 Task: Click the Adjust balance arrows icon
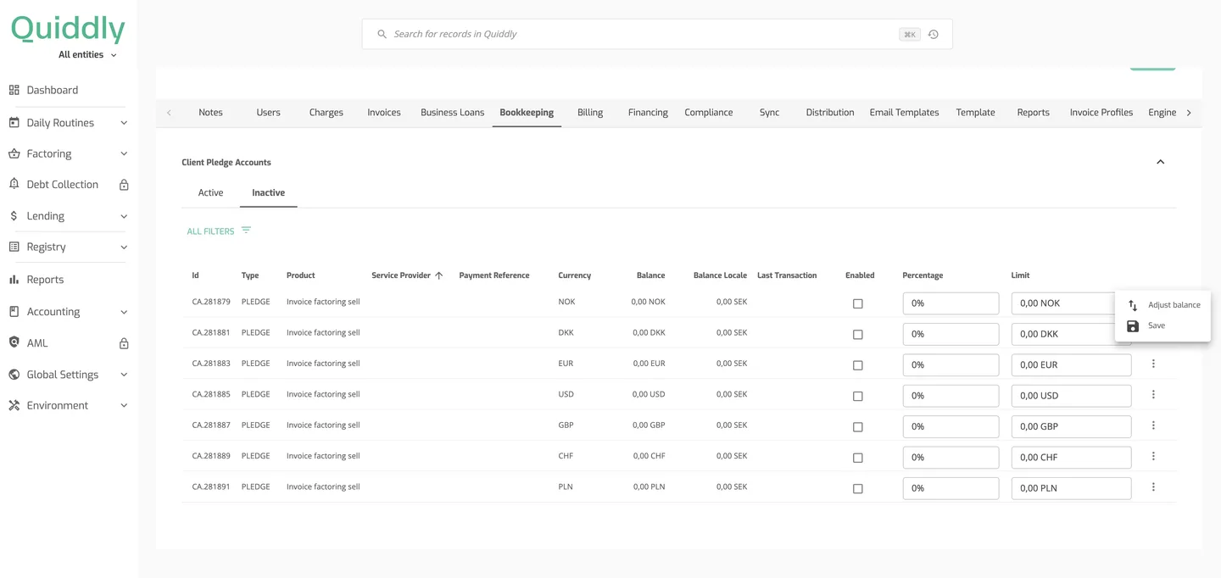click(1133, 305)
